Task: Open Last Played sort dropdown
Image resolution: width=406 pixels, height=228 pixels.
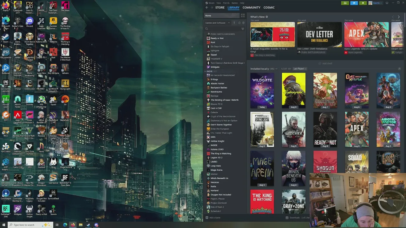Action: click(299, 69)
